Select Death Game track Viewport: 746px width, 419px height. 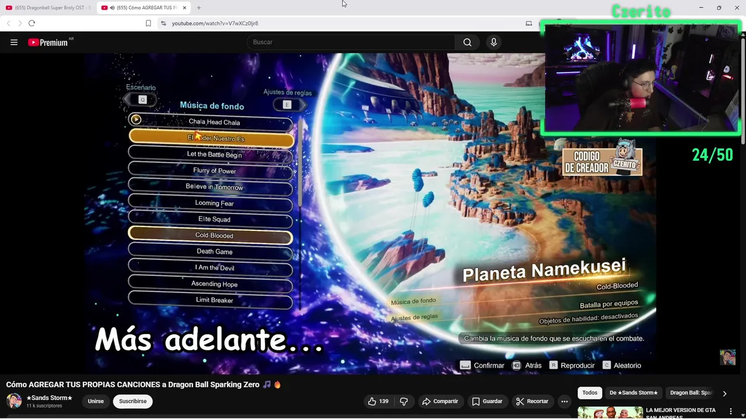pos(210,251)
